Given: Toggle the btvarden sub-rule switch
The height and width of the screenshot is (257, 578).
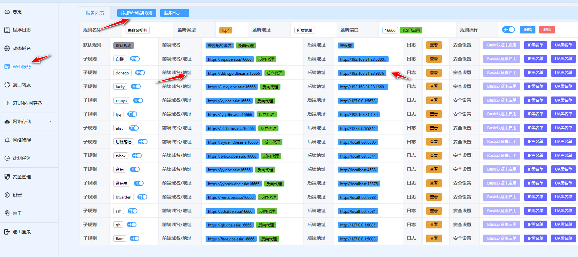Looking at the screenshot, I should click(x=142, y=197).
